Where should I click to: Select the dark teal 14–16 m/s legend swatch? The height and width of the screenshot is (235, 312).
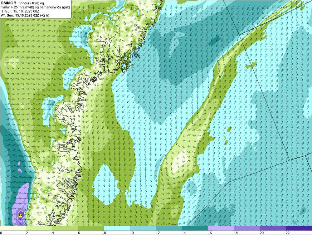coord(195,228)
